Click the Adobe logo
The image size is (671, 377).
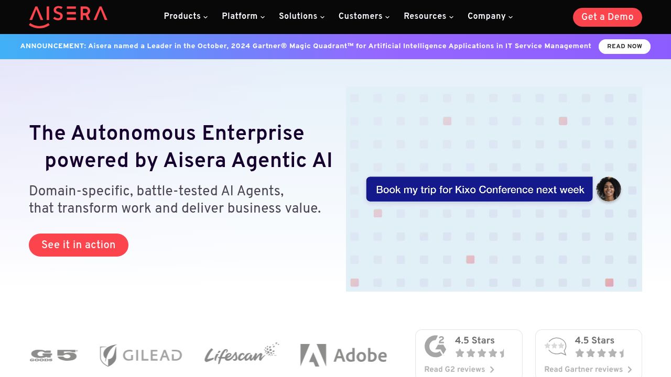point(343,355)
